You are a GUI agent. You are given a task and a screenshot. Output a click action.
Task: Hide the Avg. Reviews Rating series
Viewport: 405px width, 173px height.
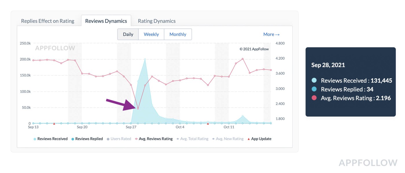154,139
